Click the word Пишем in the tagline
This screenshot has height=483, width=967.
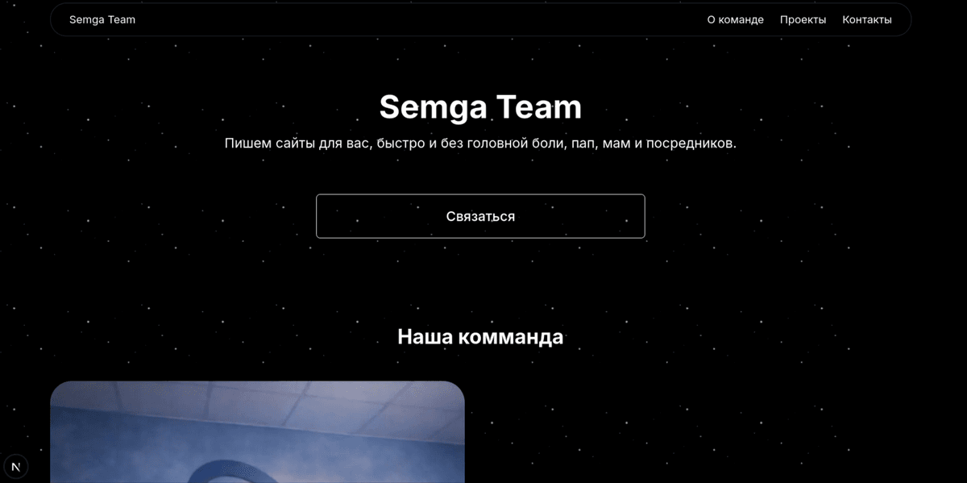(246, 144)
